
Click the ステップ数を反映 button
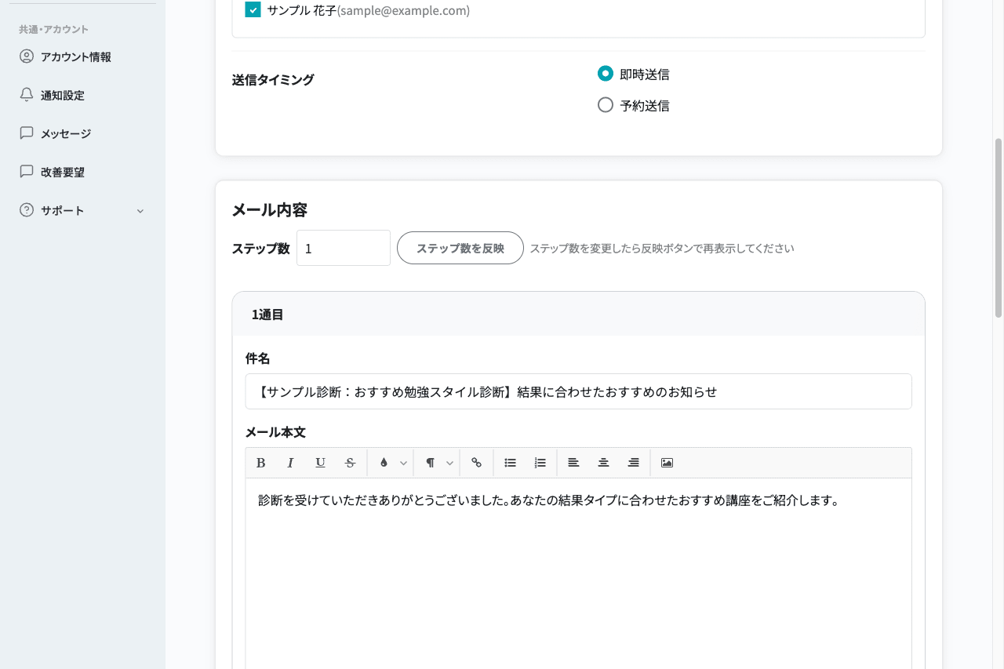(x=460, y=248)
